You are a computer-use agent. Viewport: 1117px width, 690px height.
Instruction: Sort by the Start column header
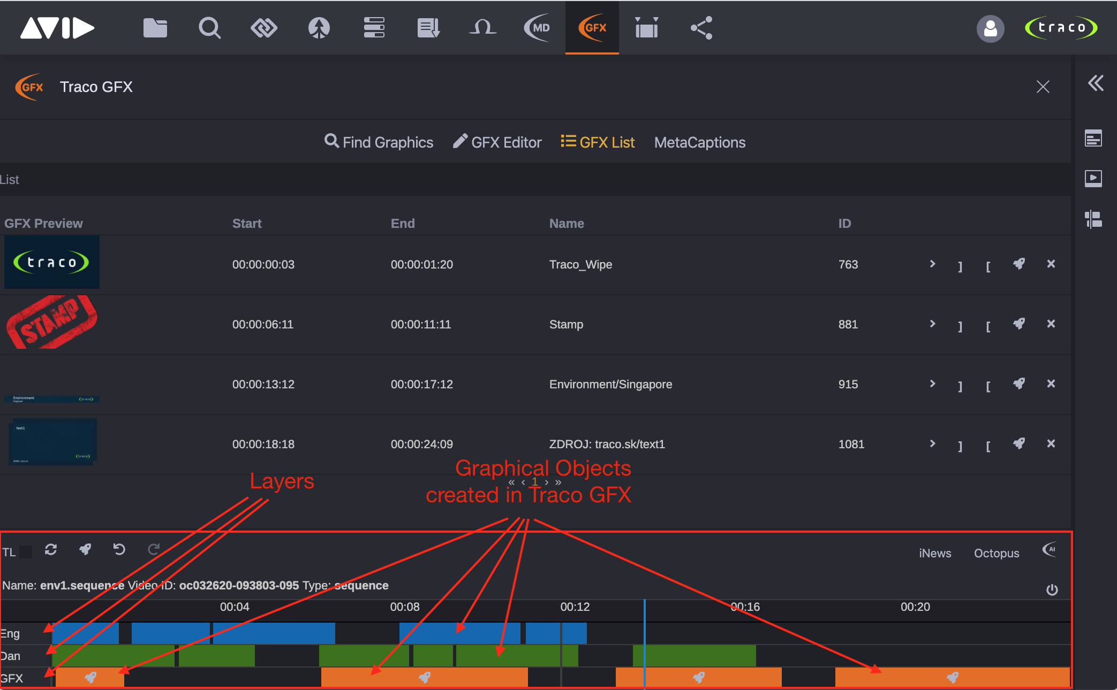pos(247,223)
